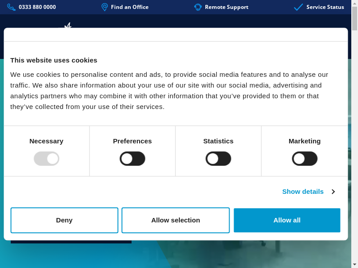Accept cookies with Allow all
Screen dimensions: 358x268
(287, 220)
